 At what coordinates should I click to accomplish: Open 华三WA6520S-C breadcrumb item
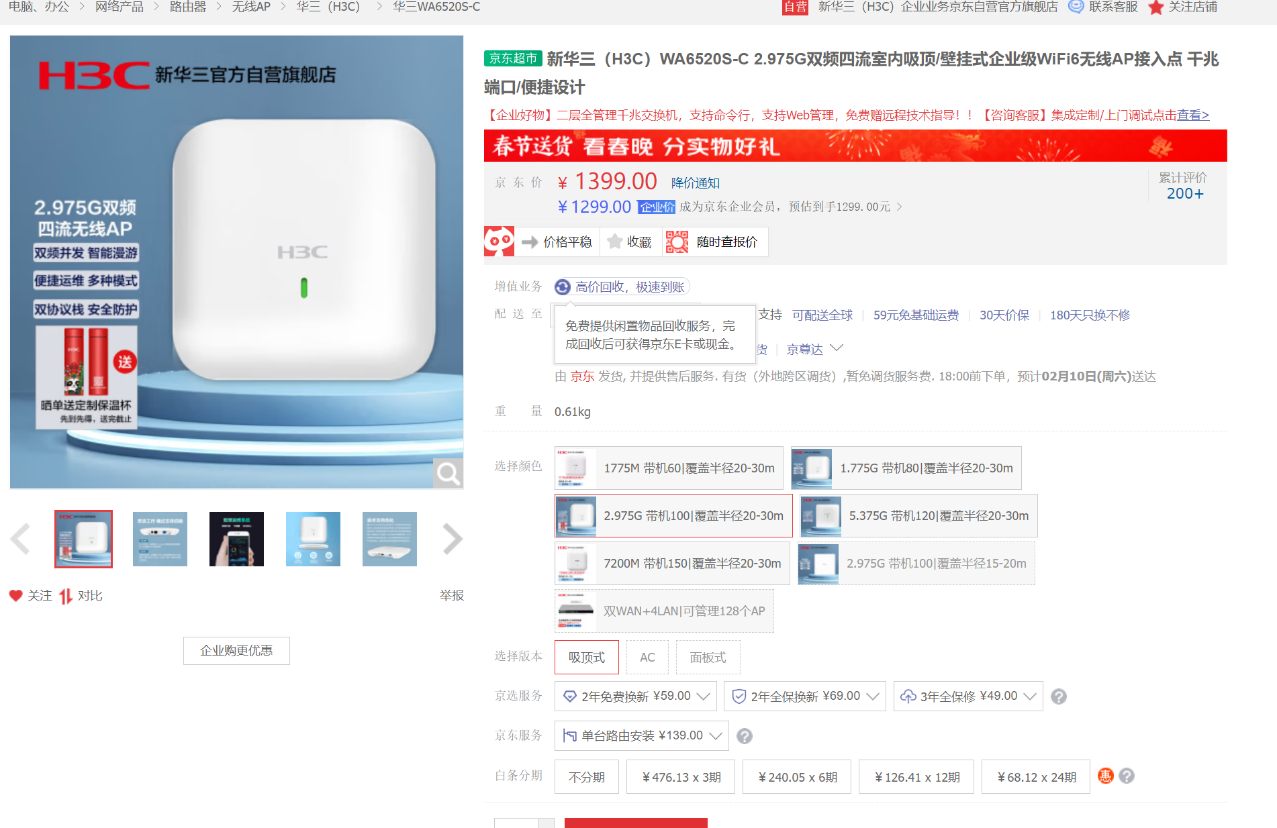437,7
